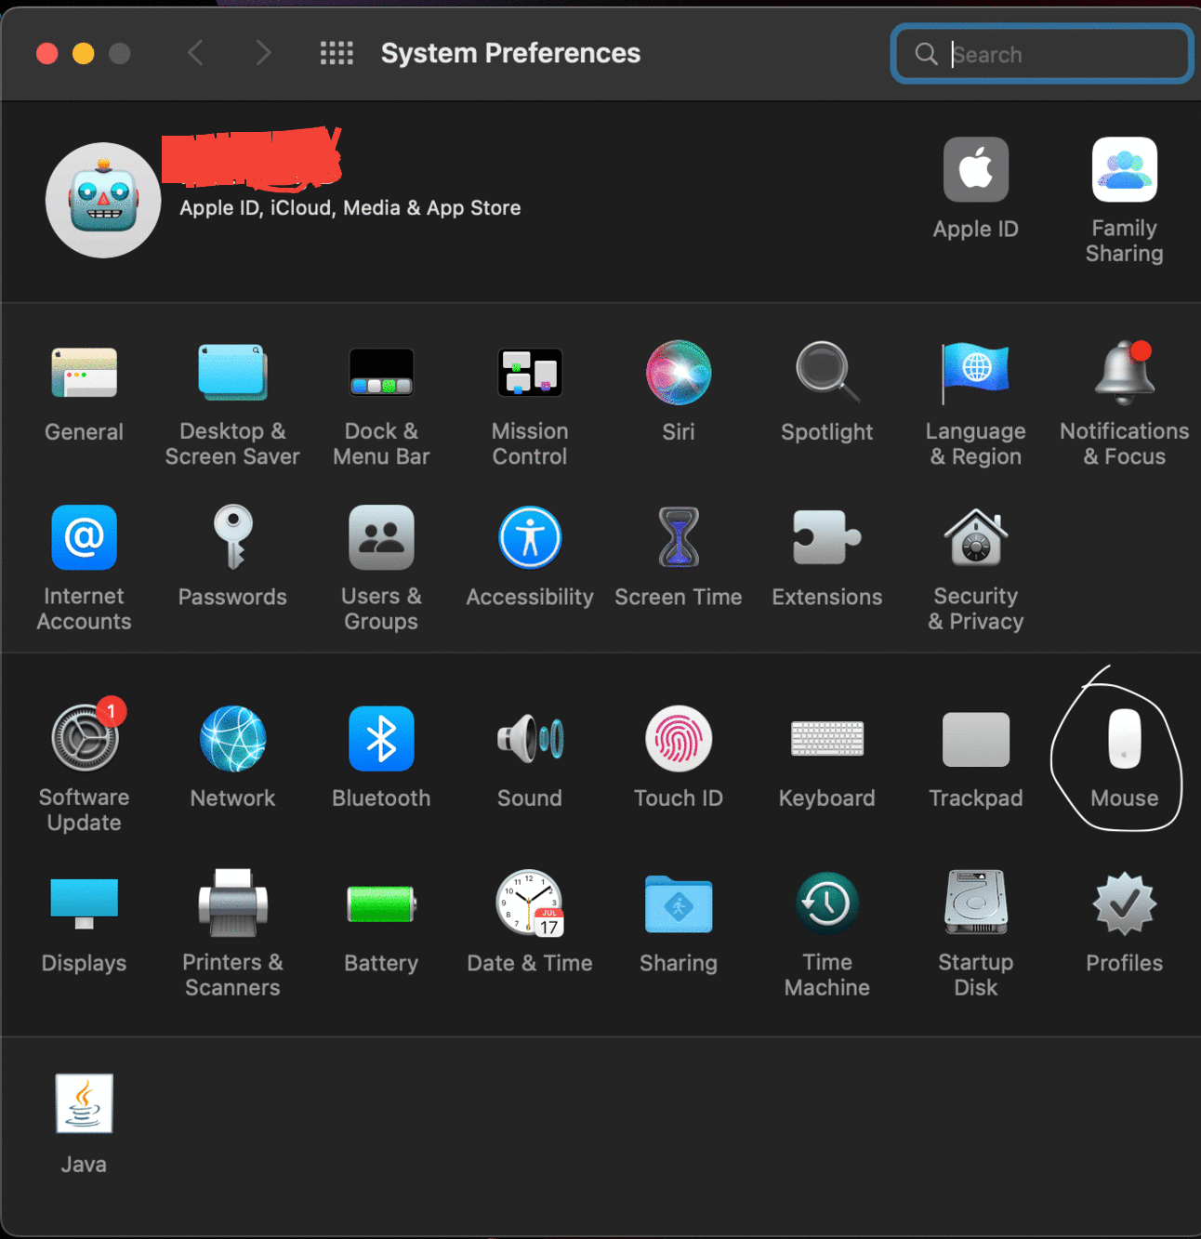Viewport: 1201px width, 1239px height.
Task: Open Sharing preferences
Action: click(x=679, y=903)
